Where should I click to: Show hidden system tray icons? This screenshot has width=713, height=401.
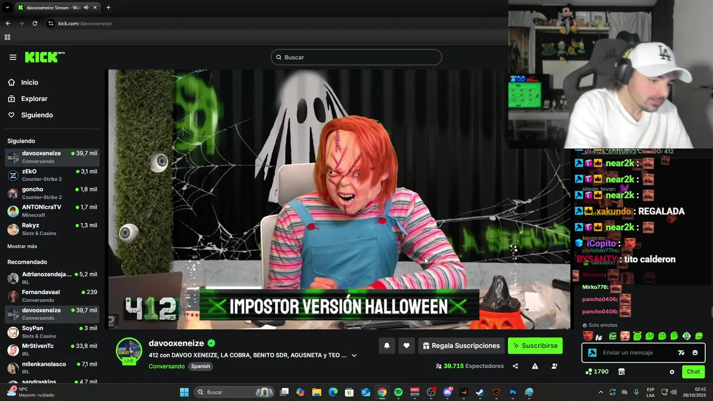[600, 392]
